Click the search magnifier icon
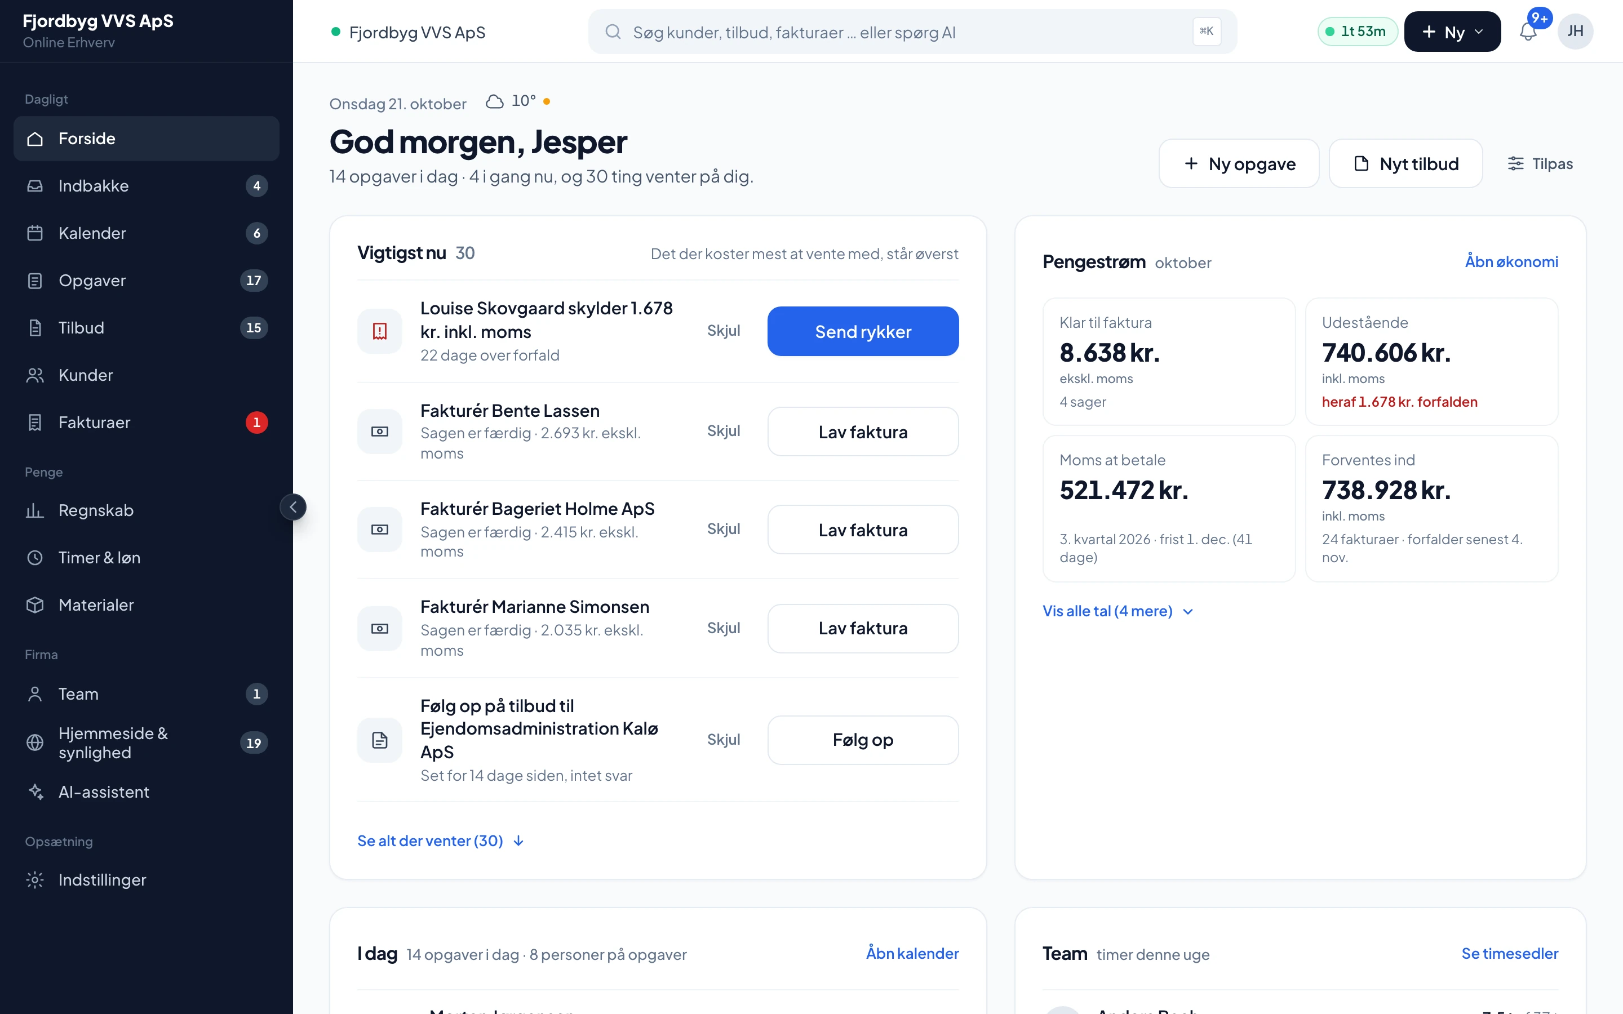 (613, 32)
